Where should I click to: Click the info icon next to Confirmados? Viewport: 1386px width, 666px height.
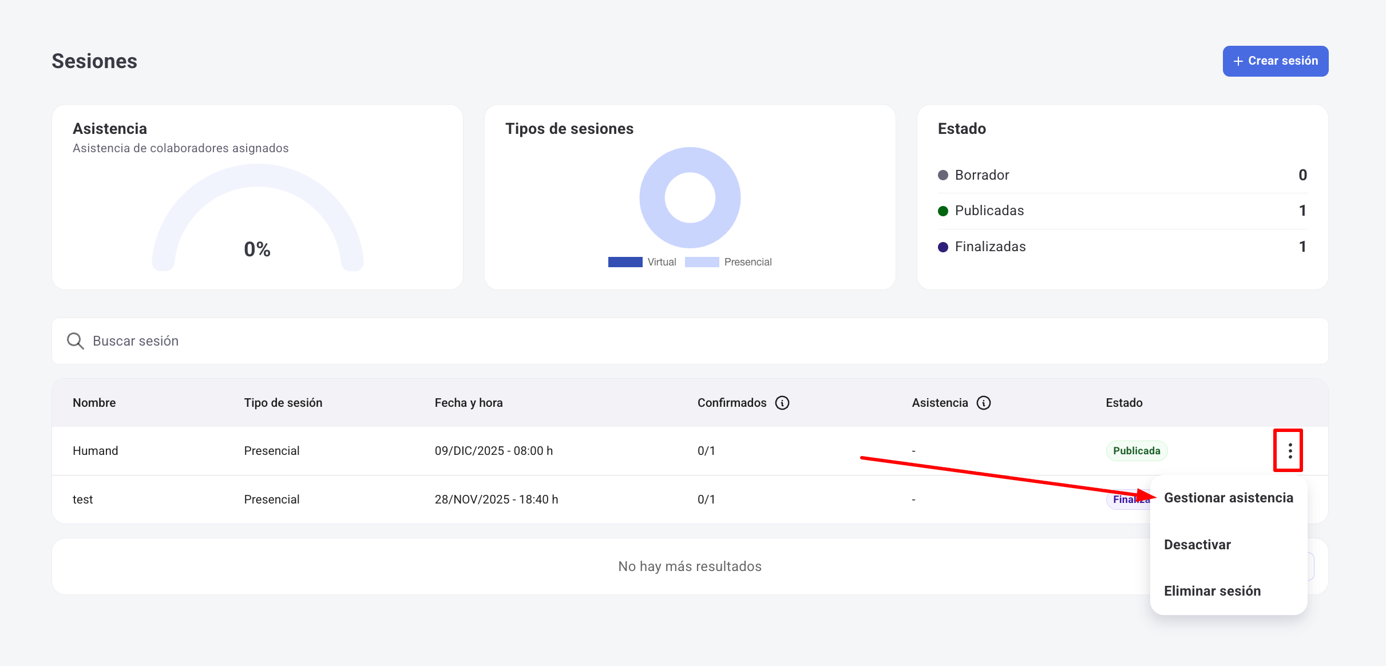pos(782,403)
